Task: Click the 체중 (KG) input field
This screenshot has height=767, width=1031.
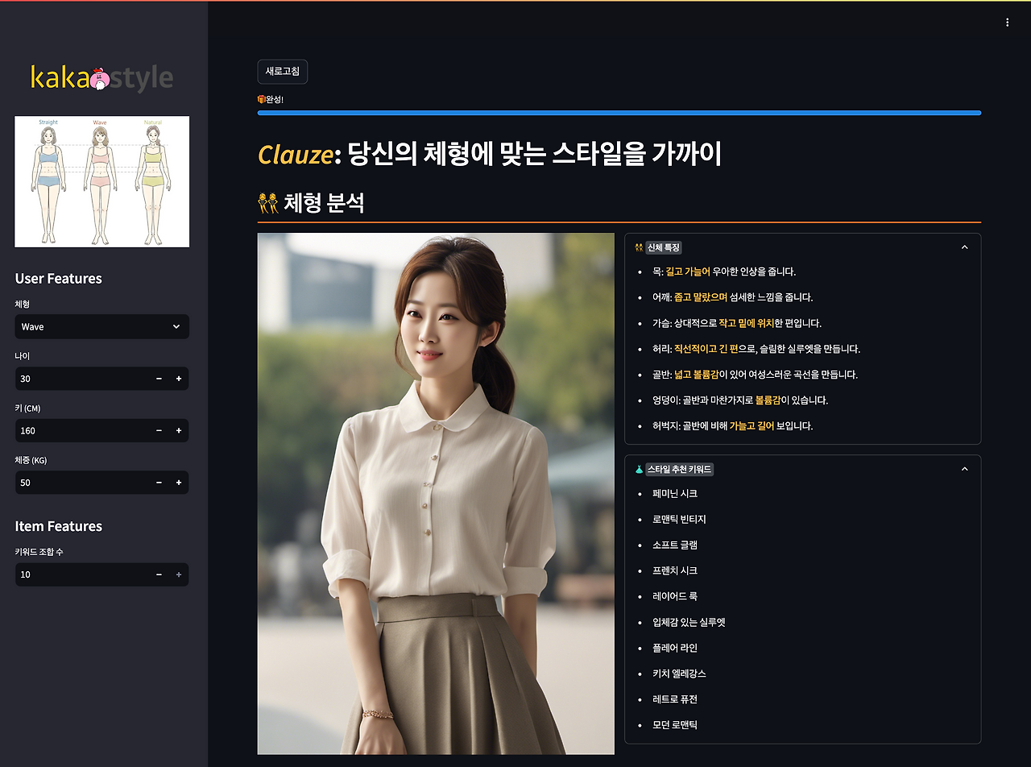Action: tap(81, 483)
